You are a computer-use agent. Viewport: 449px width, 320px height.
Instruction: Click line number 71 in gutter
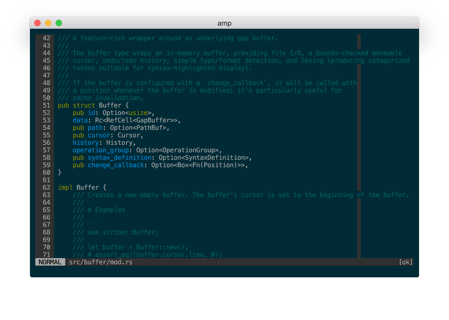point(47,255)
